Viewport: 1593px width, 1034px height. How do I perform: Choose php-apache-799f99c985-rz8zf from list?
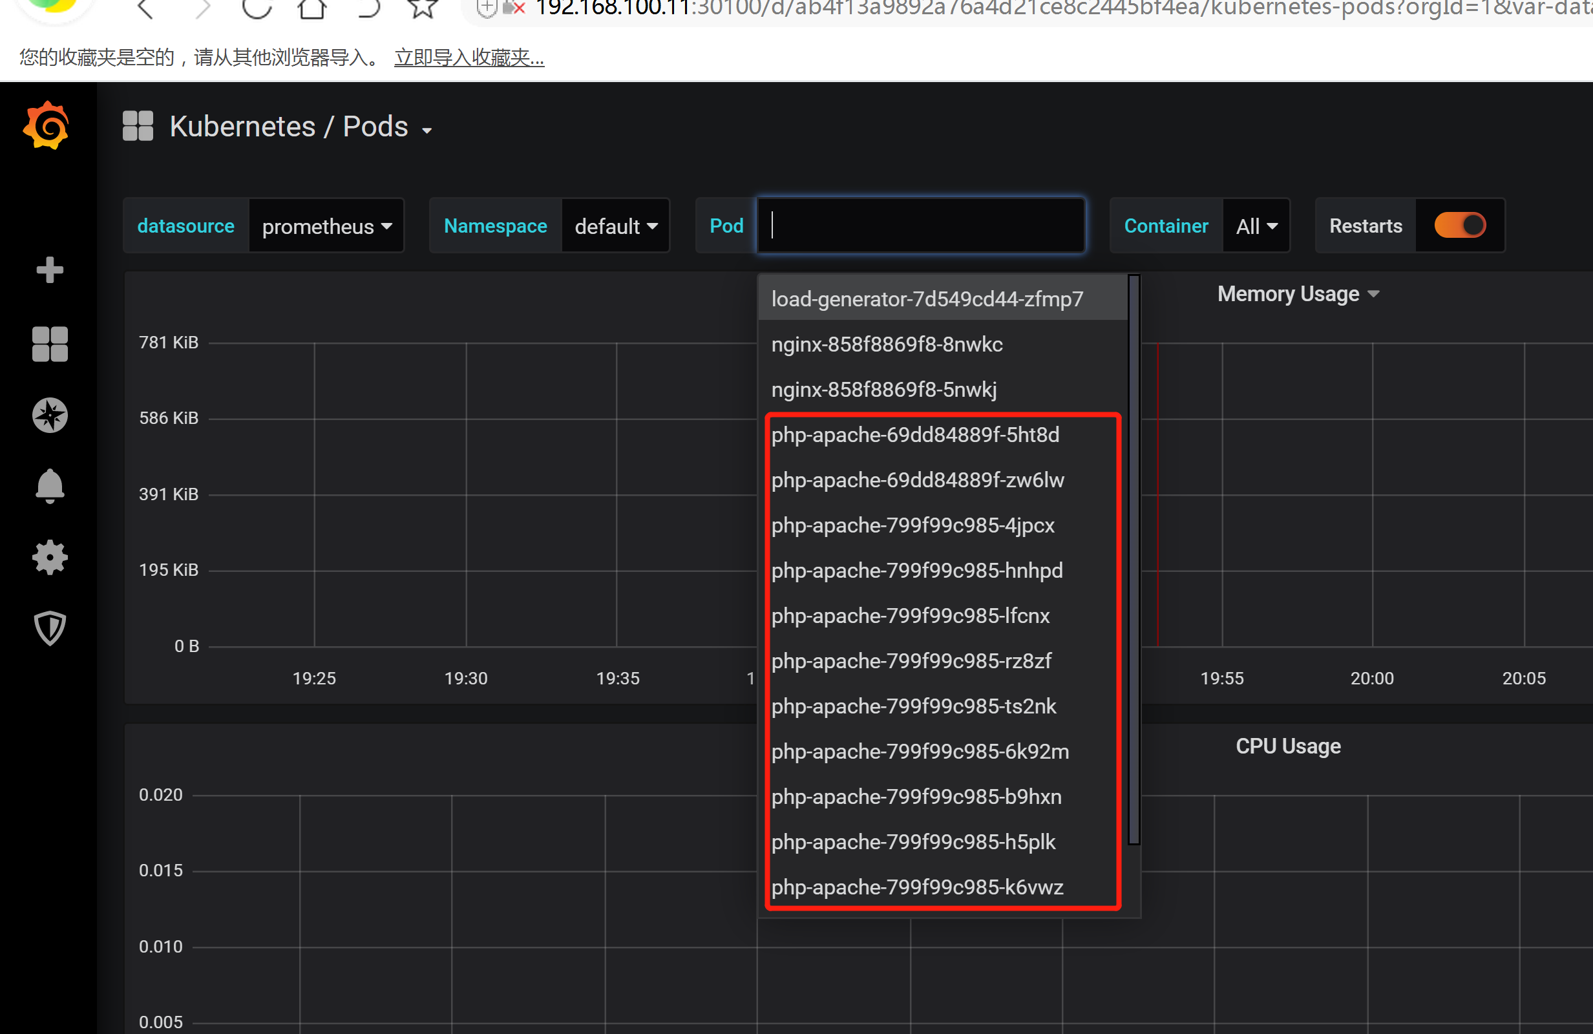942,660
